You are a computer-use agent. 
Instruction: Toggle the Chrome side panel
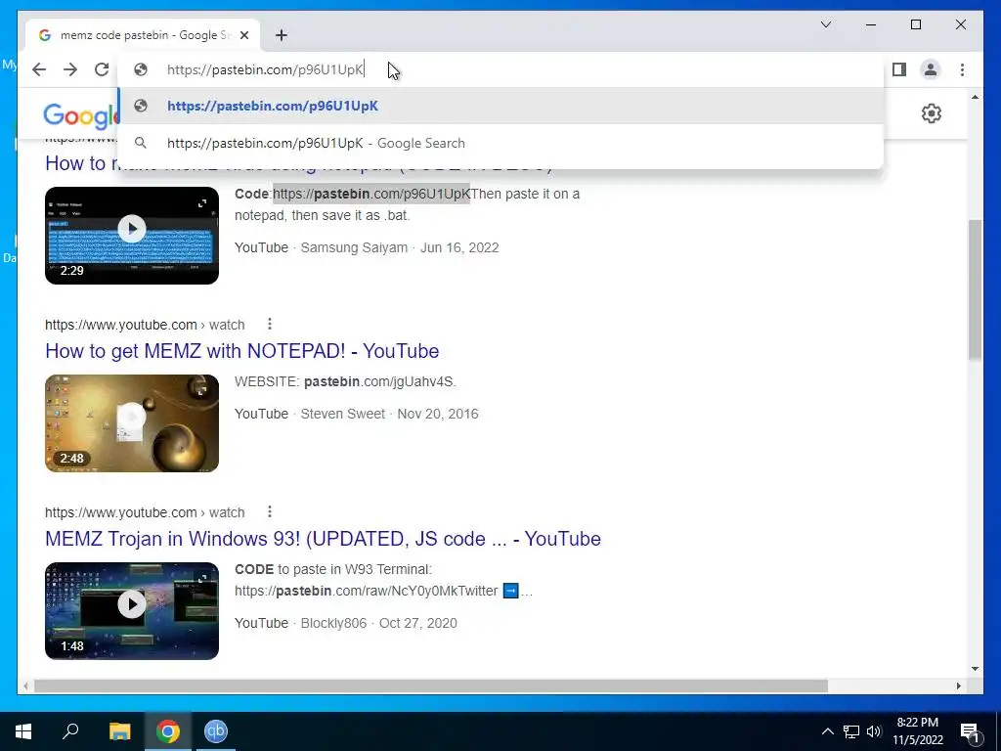899,69
